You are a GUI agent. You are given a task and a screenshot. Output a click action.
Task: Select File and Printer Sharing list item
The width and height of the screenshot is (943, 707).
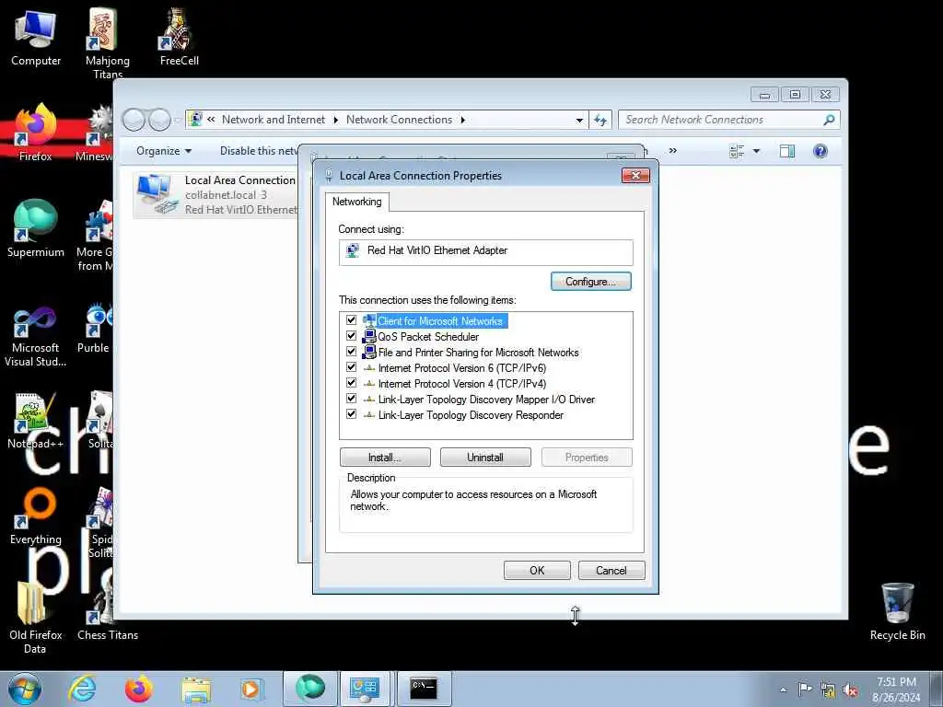[478, 353]
